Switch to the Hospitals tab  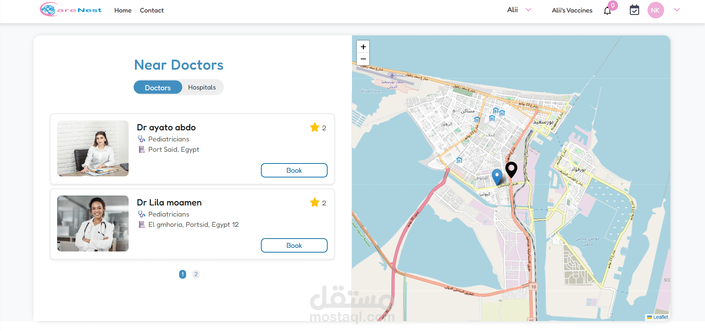[x=202, y=87]
